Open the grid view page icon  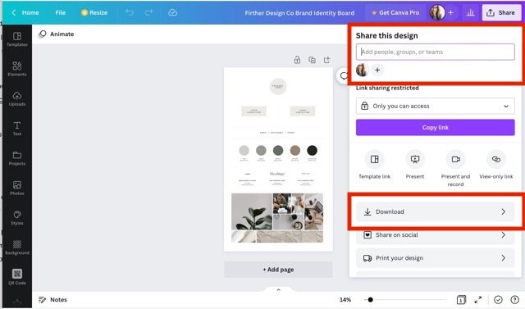[461, 300]
